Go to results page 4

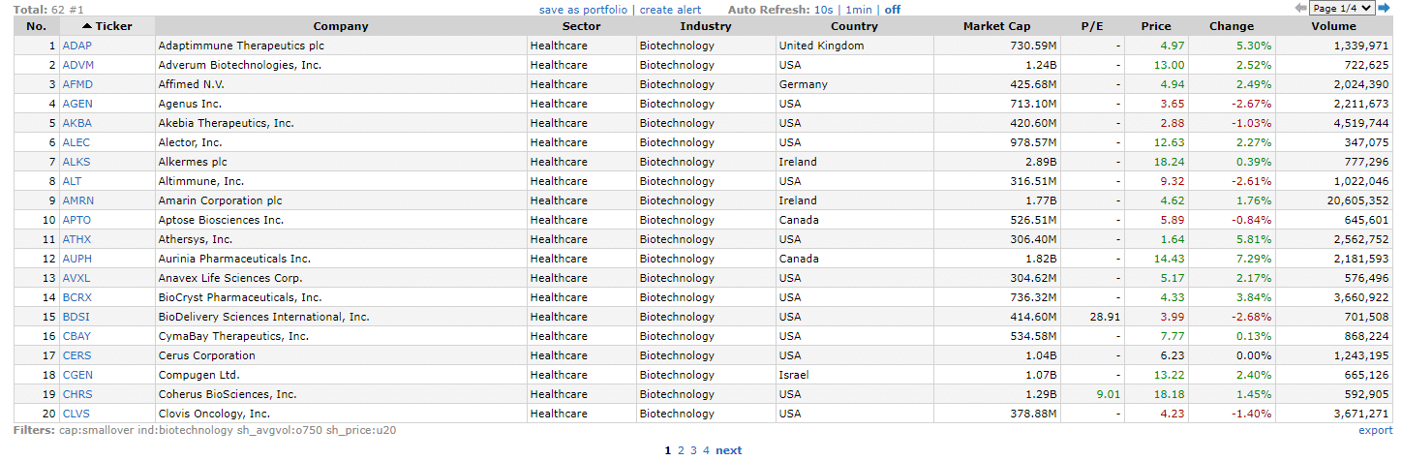(706, 450)
